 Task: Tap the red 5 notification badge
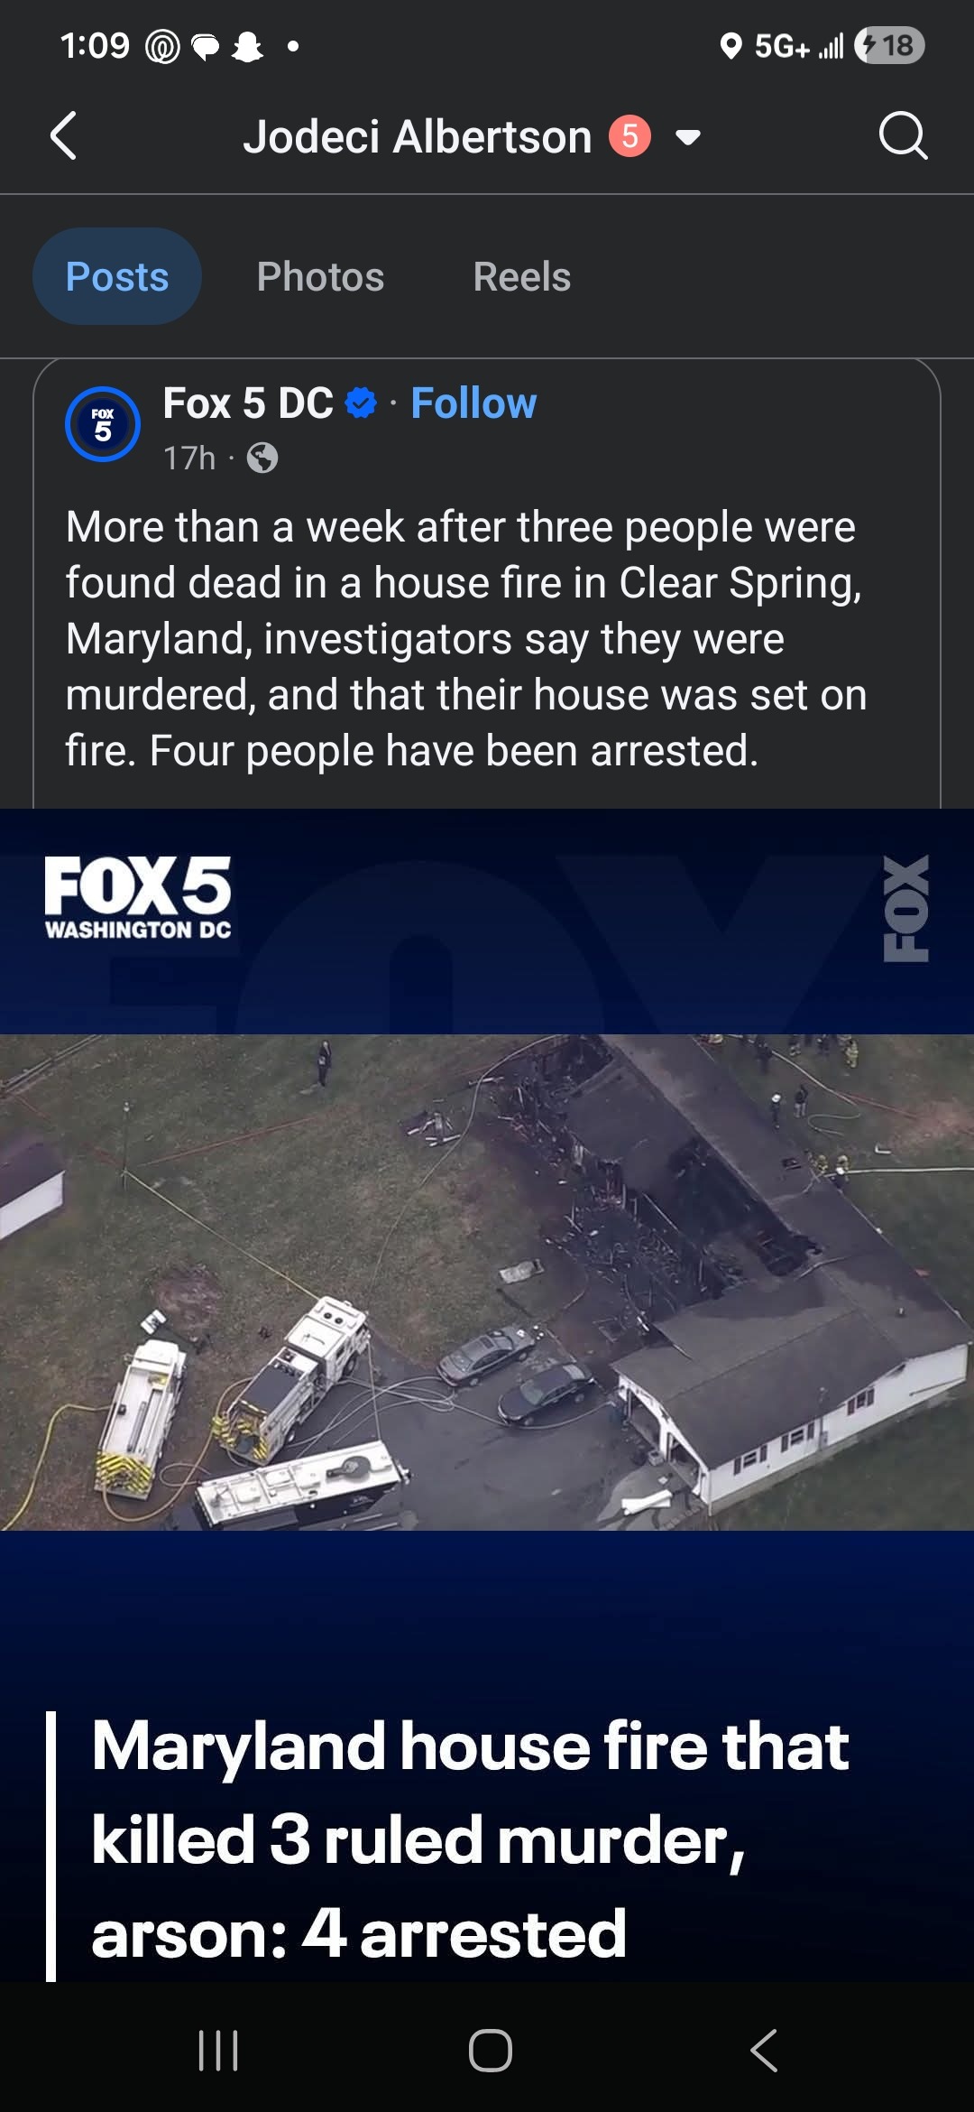(x=629, y=136)
